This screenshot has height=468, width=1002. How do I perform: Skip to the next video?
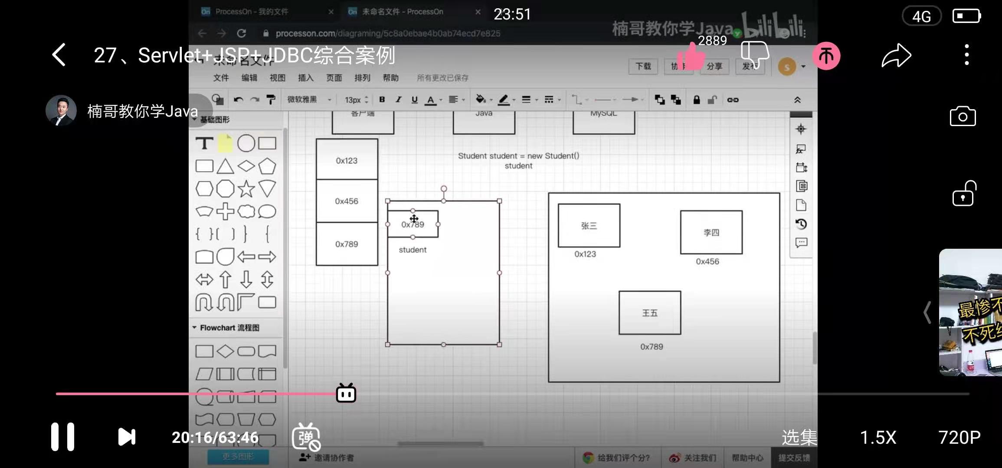[127, 437]
